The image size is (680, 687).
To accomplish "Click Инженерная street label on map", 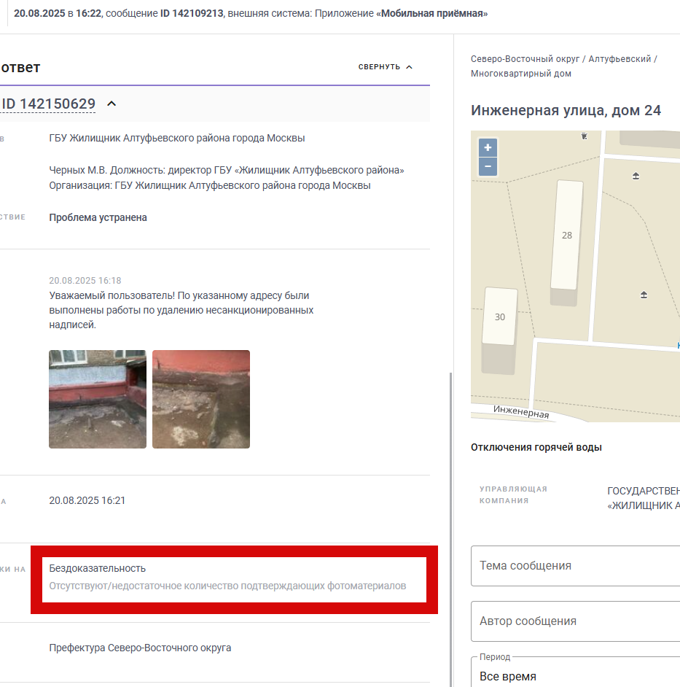I will tap(521, 412).
